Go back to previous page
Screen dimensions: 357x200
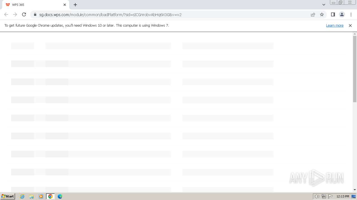tap(6, 14)
